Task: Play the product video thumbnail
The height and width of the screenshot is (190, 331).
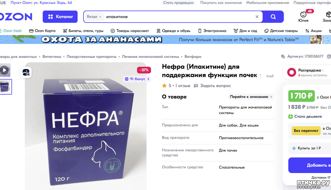Action: coord(5,70)
